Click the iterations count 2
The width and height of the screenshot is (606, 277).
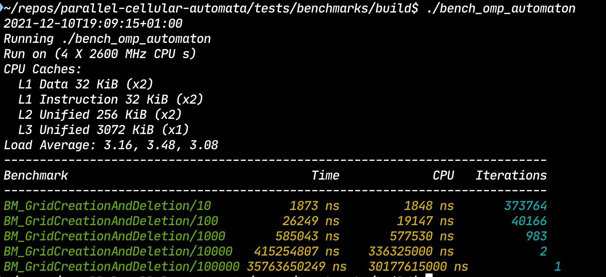(x=543, y=252)
